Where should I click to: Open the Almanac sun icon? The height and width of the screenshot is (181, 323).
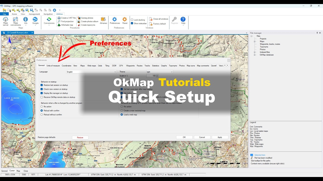click(x=103, y=21)
